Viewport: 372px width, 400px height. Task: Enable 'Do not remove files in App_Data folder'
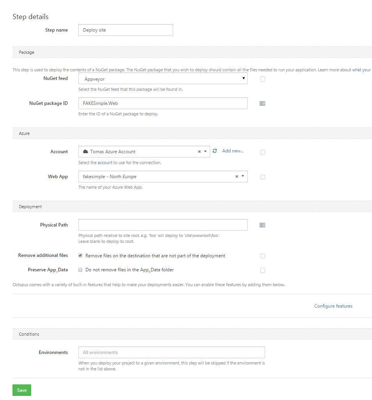point(80,269)
